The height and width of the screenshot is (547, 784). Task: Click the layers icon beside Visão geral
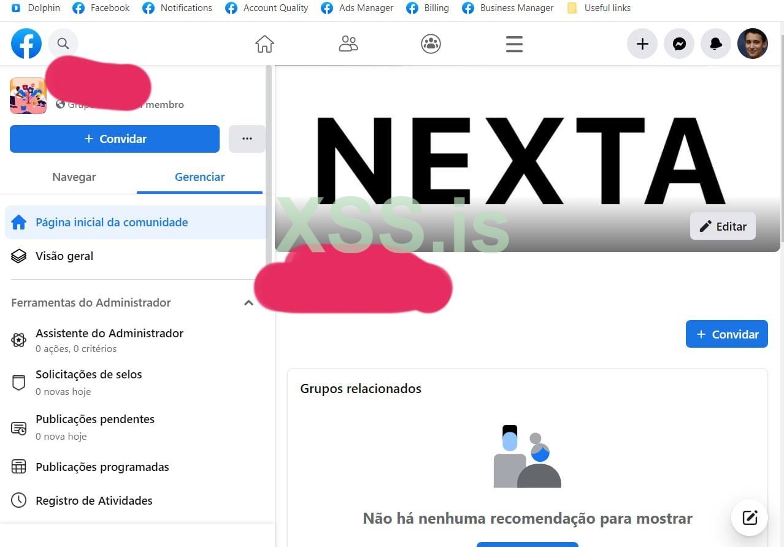point(19,256)
